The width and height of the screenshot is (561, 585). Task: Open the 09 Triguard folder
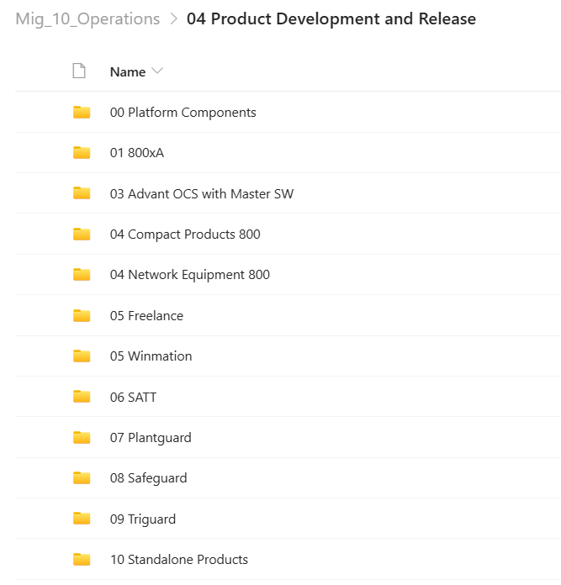point(143,519)
